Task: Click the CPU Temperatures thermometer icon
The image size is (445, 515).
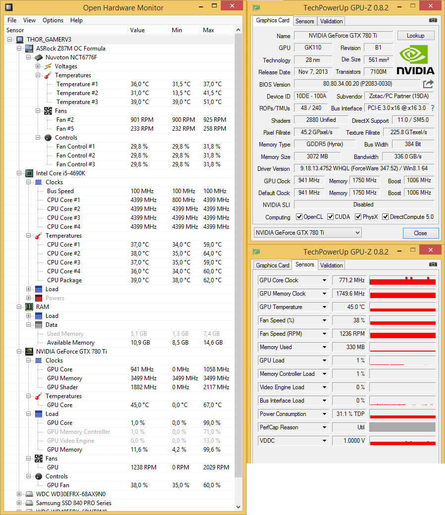Action: point(39,236)
